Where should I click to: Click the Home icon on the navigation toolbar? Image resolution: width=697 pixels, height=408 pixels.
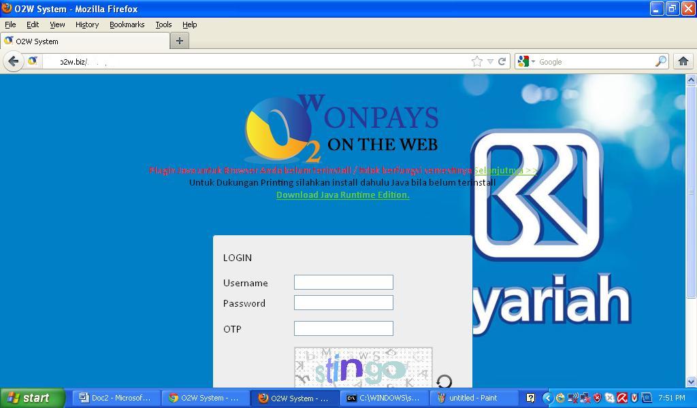tap(683, 61)
